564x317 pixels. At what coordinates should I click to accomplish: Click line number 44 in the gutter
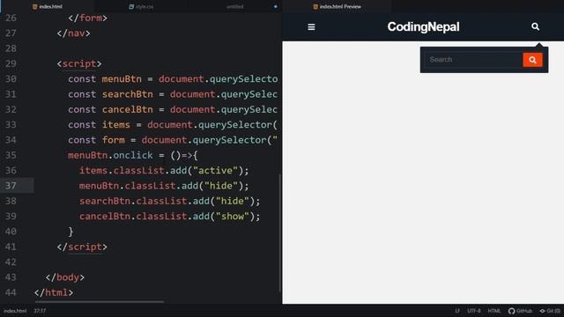[11, 292]
